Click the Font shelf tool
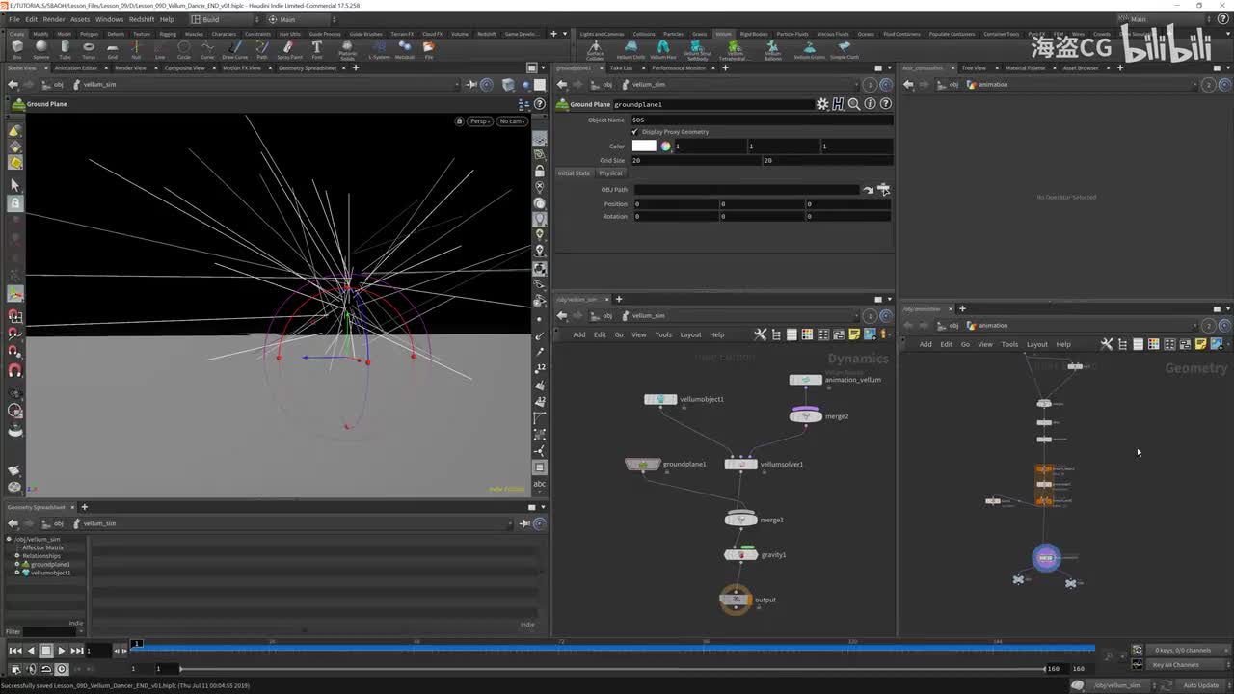This screenshot has width=1234, height=694. pos(316,48)
